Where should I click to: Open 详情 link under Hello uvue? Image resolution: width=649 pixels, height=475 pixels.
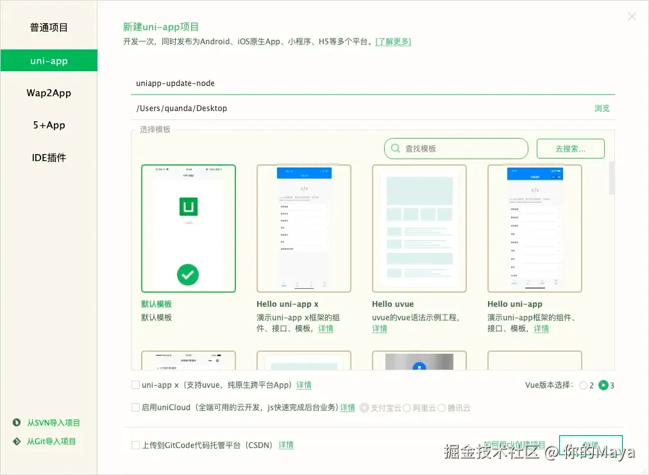[x=380, y=329]
